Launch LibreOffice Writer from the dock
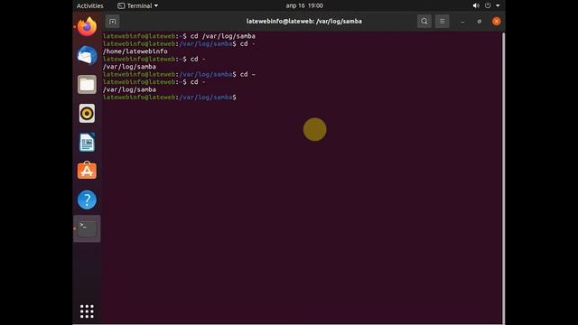578x325 pixels. click(87, 143)
